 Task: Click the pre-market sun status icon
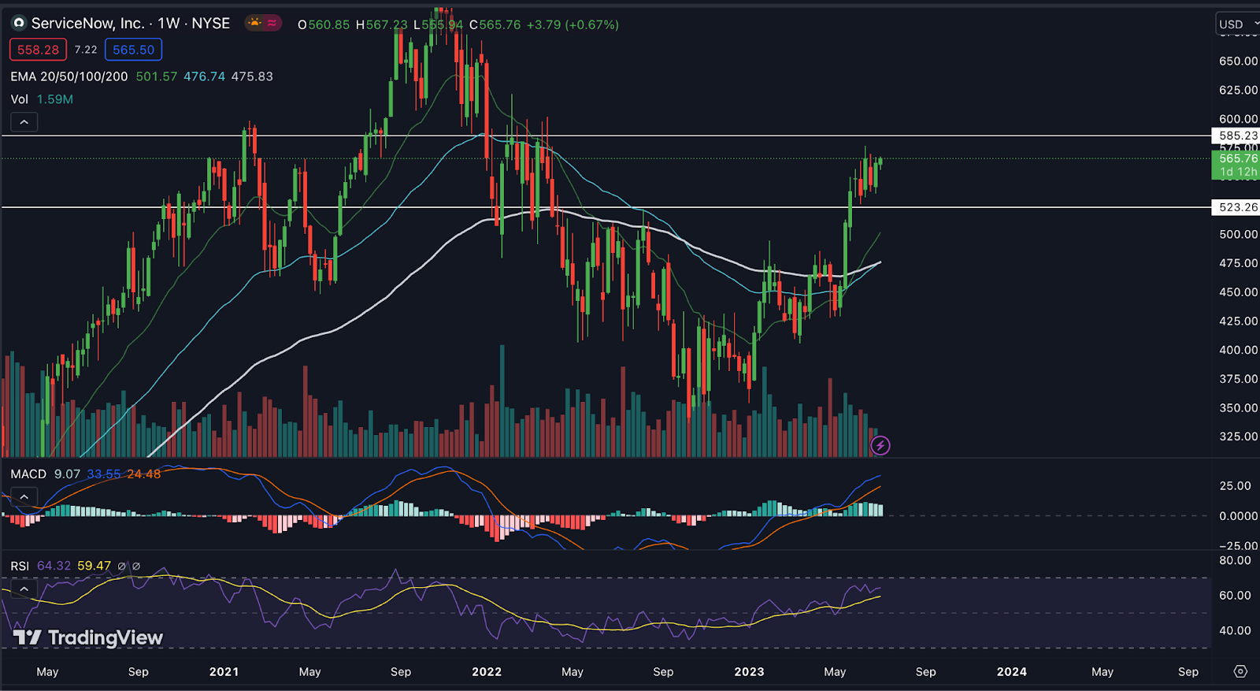[254, 24]
